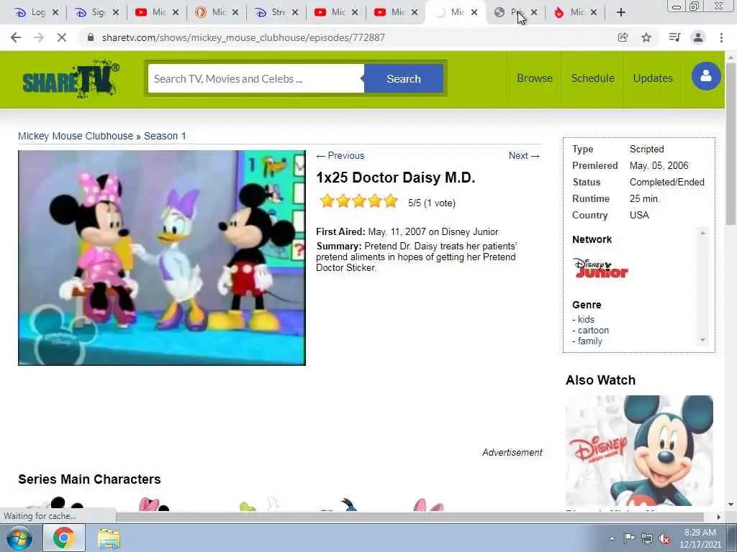Go to Previous episode link
737x552 pixels.
[x=340, y=156]
